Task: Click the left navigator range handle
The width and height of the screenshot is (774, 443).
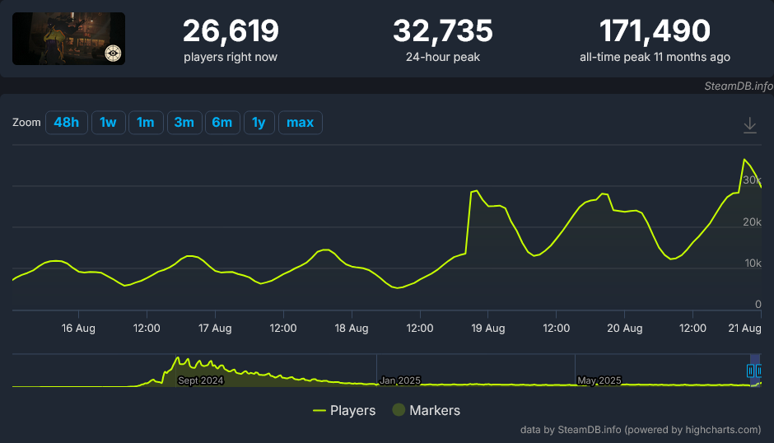Action: [x=750, y=371]
